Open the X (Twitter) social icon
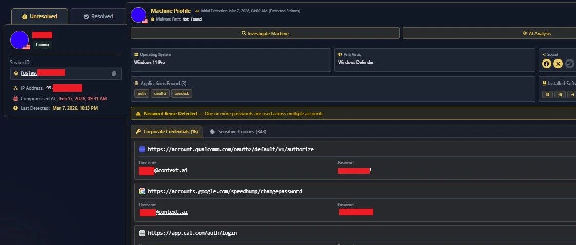 (558, 64)
